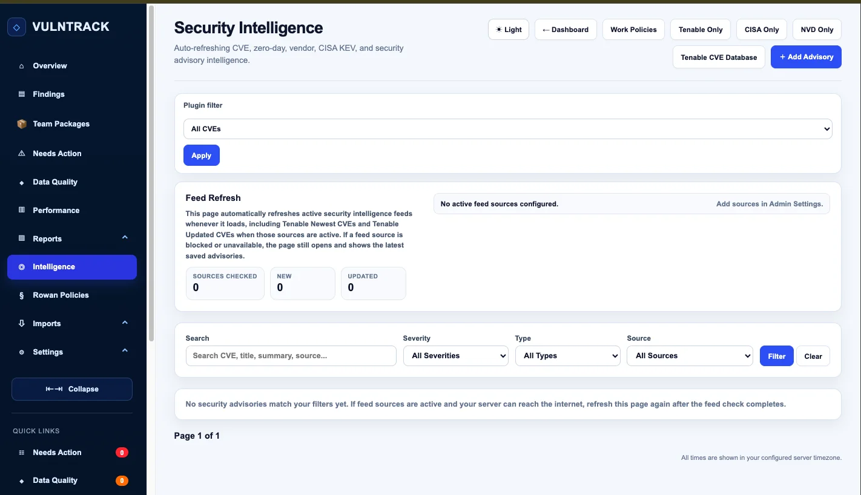The image size is (861, 495).
Task: Click the Apply plugin filter button
Action: [202, 156]
